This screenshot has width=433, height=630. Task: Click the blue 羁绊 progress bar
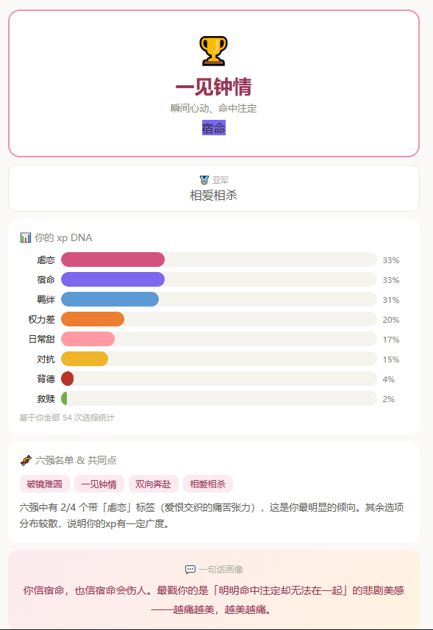pos(110,299)
